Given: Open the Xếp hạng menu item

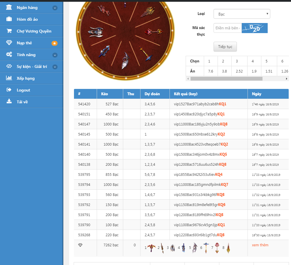Looking at the screenshot, I should click(x=26, y=78).
